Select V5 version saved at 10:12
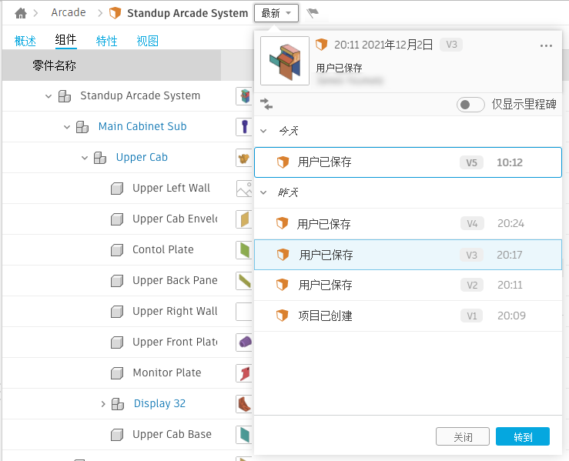569x461 pixels. (408, 162)
